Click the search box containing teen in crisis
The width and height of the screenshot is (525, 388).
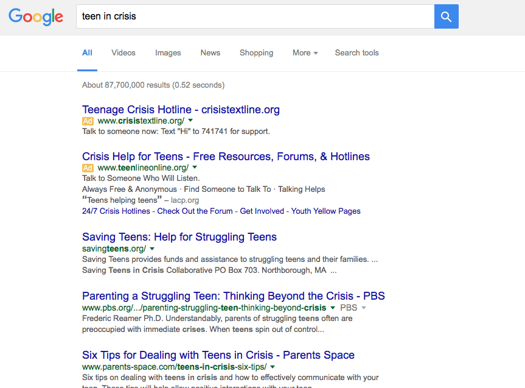click(x=256, y=16)
